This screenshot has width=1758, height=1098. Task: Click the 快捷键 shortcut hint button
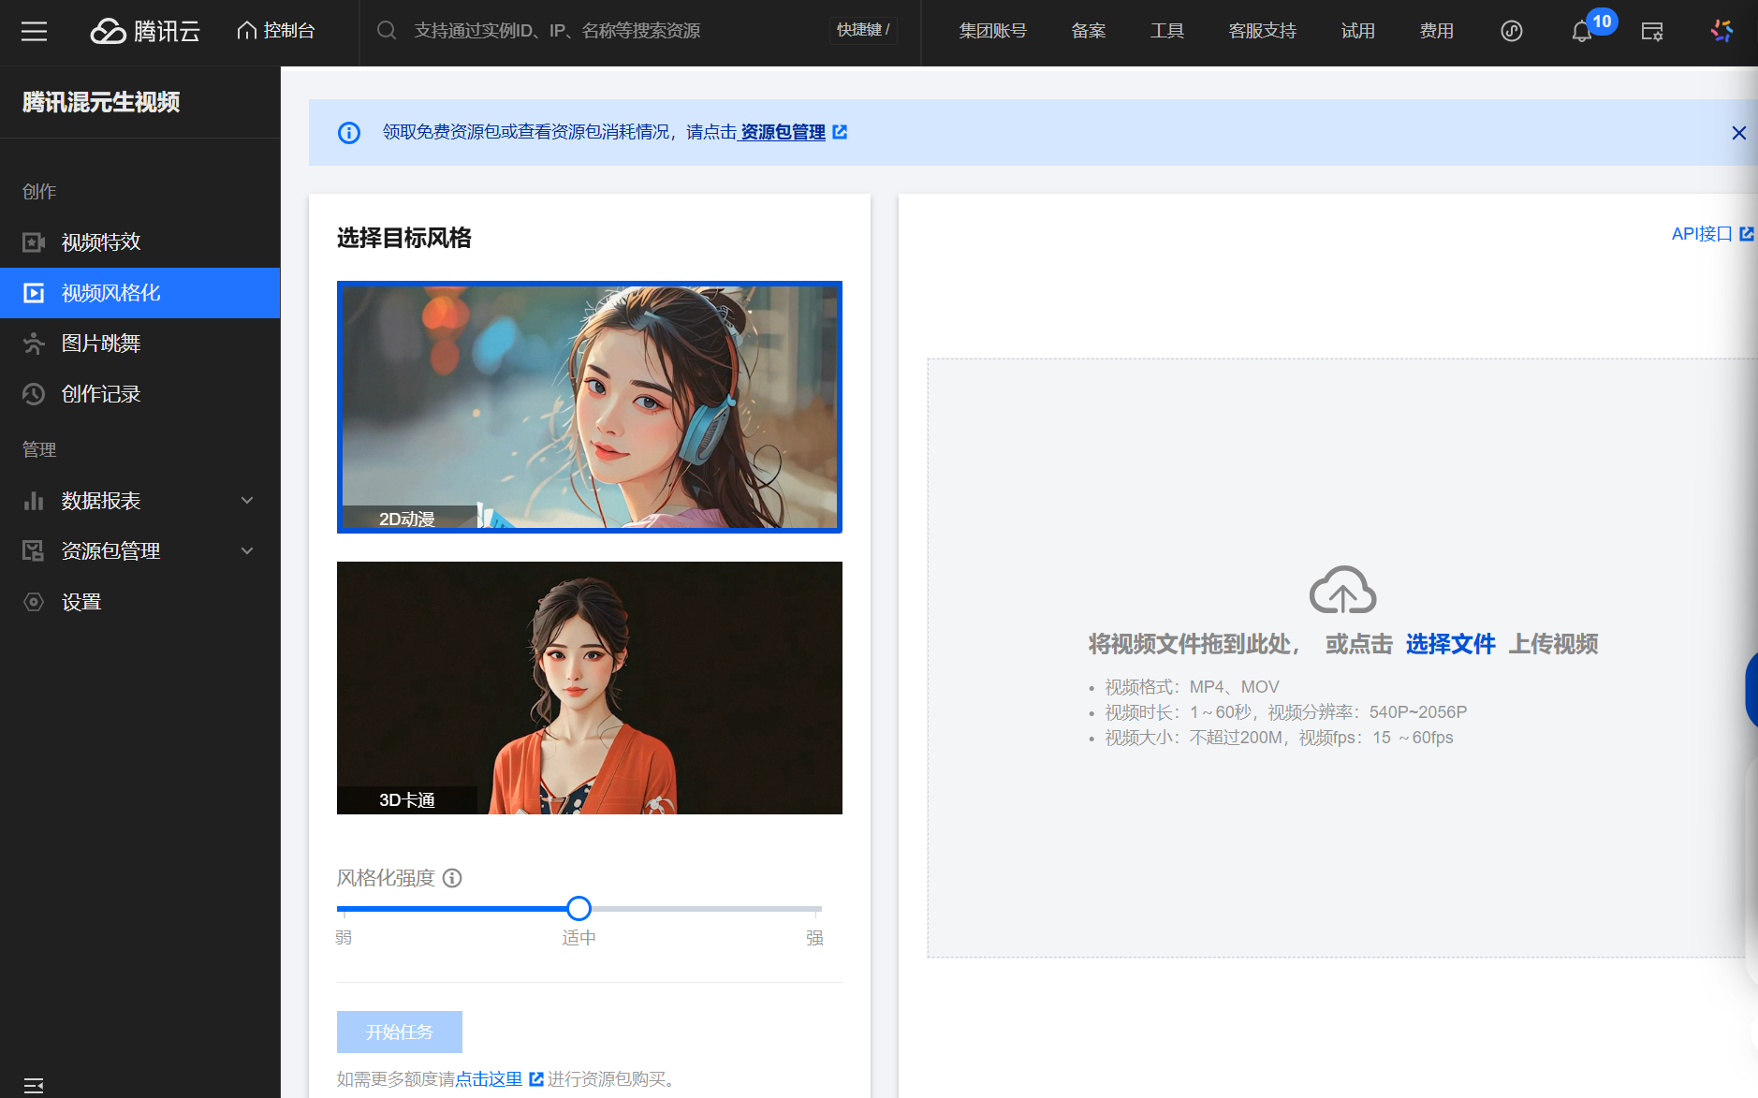[x=863, y=30]
